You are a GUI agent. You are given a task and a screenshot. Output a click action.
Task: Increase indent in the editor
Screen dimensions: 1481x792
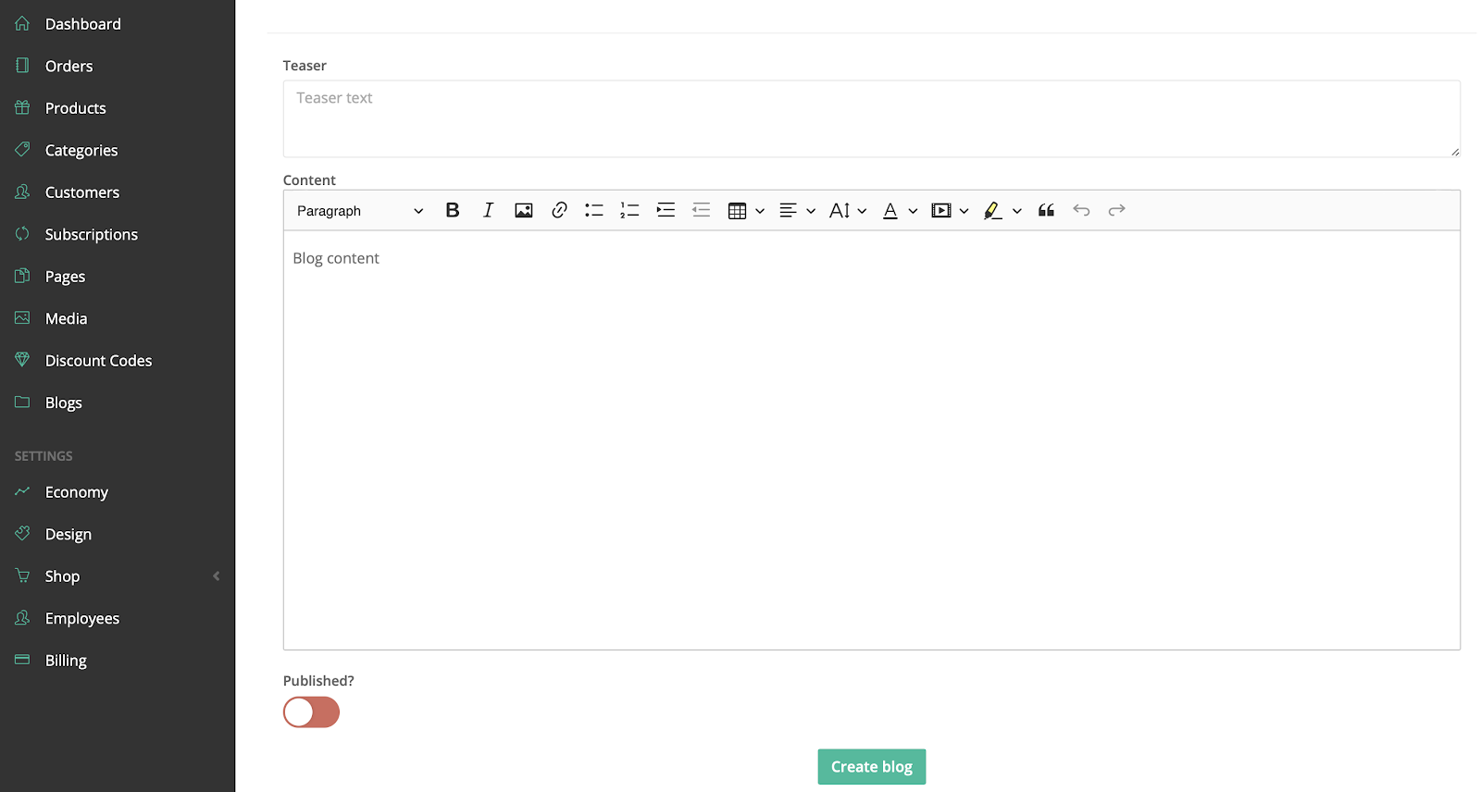point(666,210)
